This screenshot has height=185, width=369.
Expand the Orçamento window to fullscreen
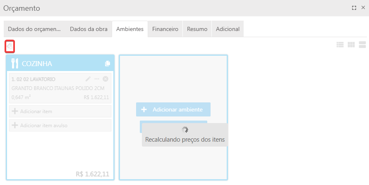point(354,8)
